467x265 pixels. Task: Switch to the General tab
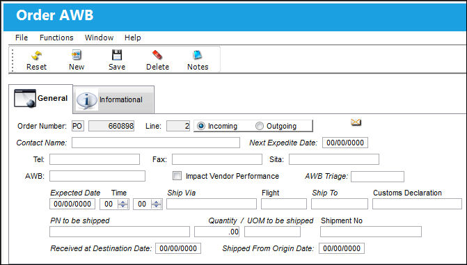point(41,99)
